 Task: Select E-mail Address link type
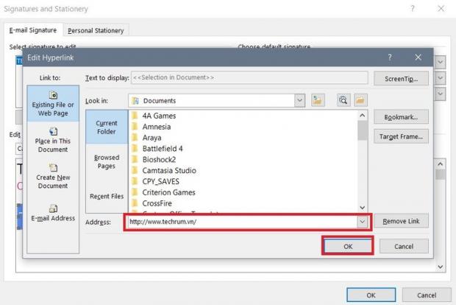[x=53, y=213]
